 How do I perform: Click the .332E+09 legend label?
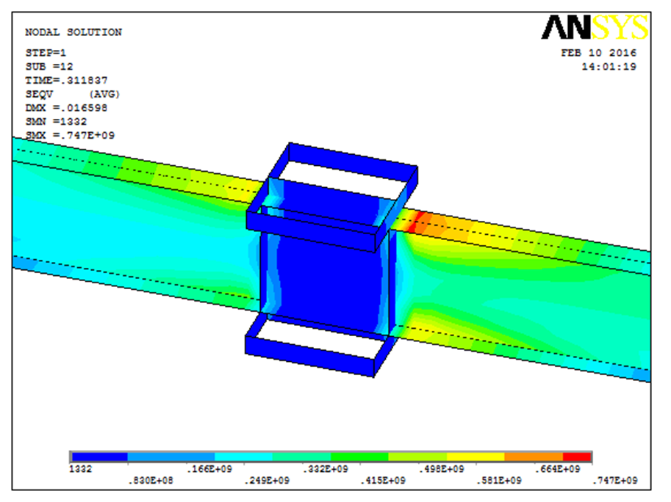coord(326,469)
